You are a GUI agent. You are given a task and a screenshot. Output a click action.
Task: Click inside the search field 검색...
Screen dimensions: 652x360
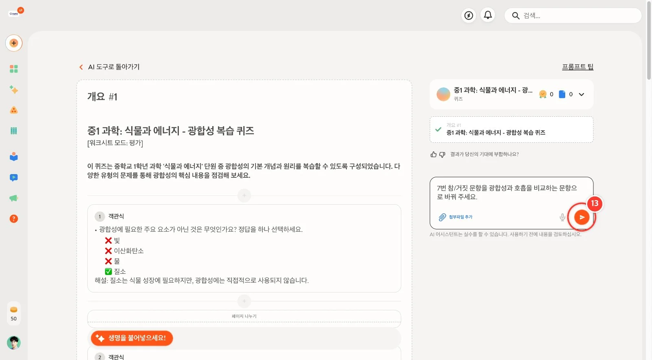pos(573,15)
